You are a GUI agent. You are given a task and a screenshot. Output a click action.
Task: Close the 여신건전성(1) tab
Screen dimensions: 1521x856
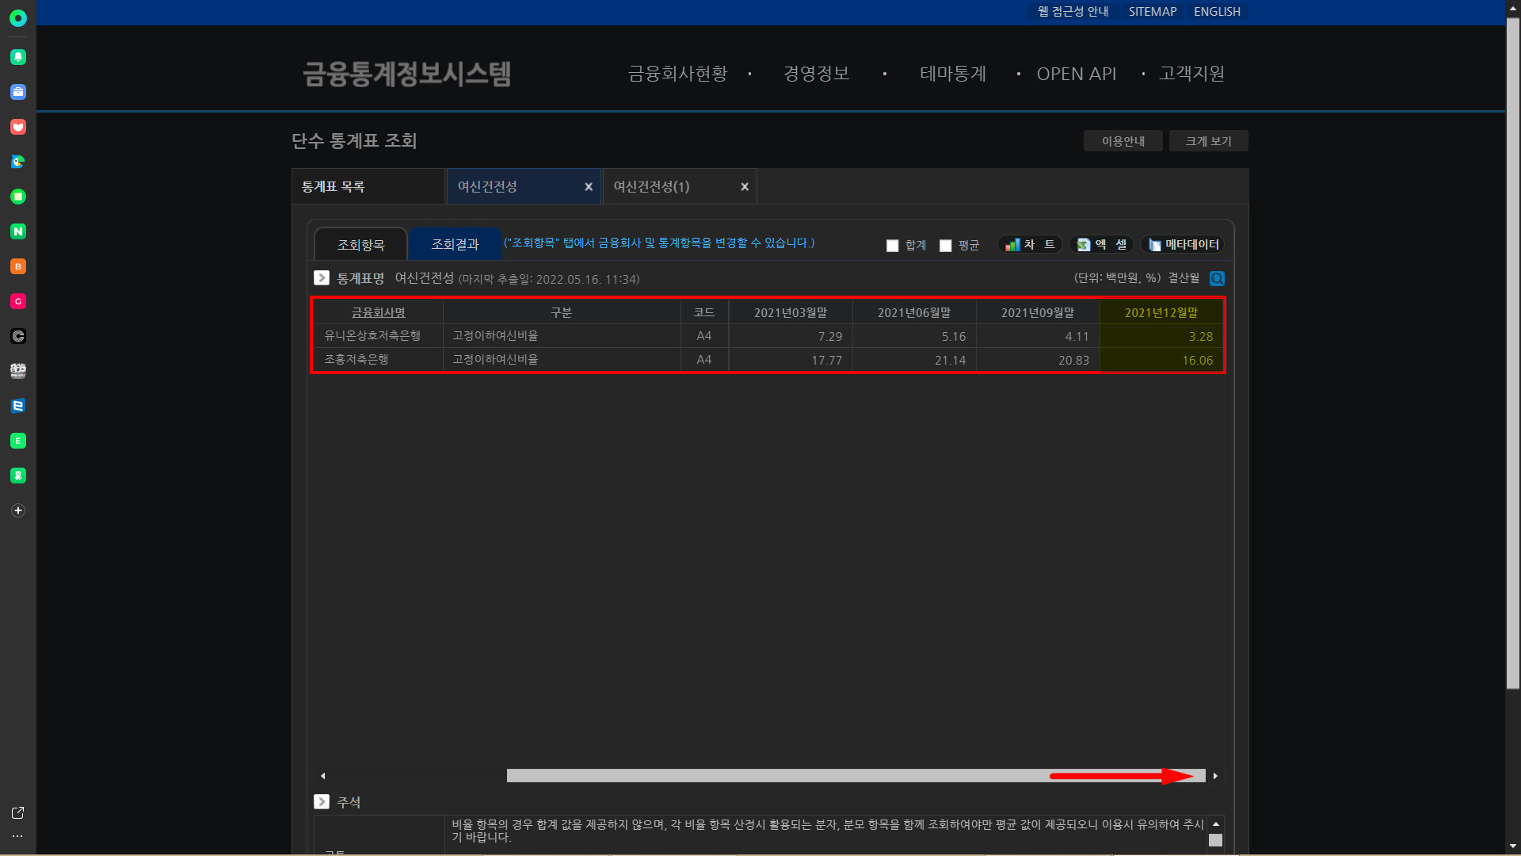point(745,187)
